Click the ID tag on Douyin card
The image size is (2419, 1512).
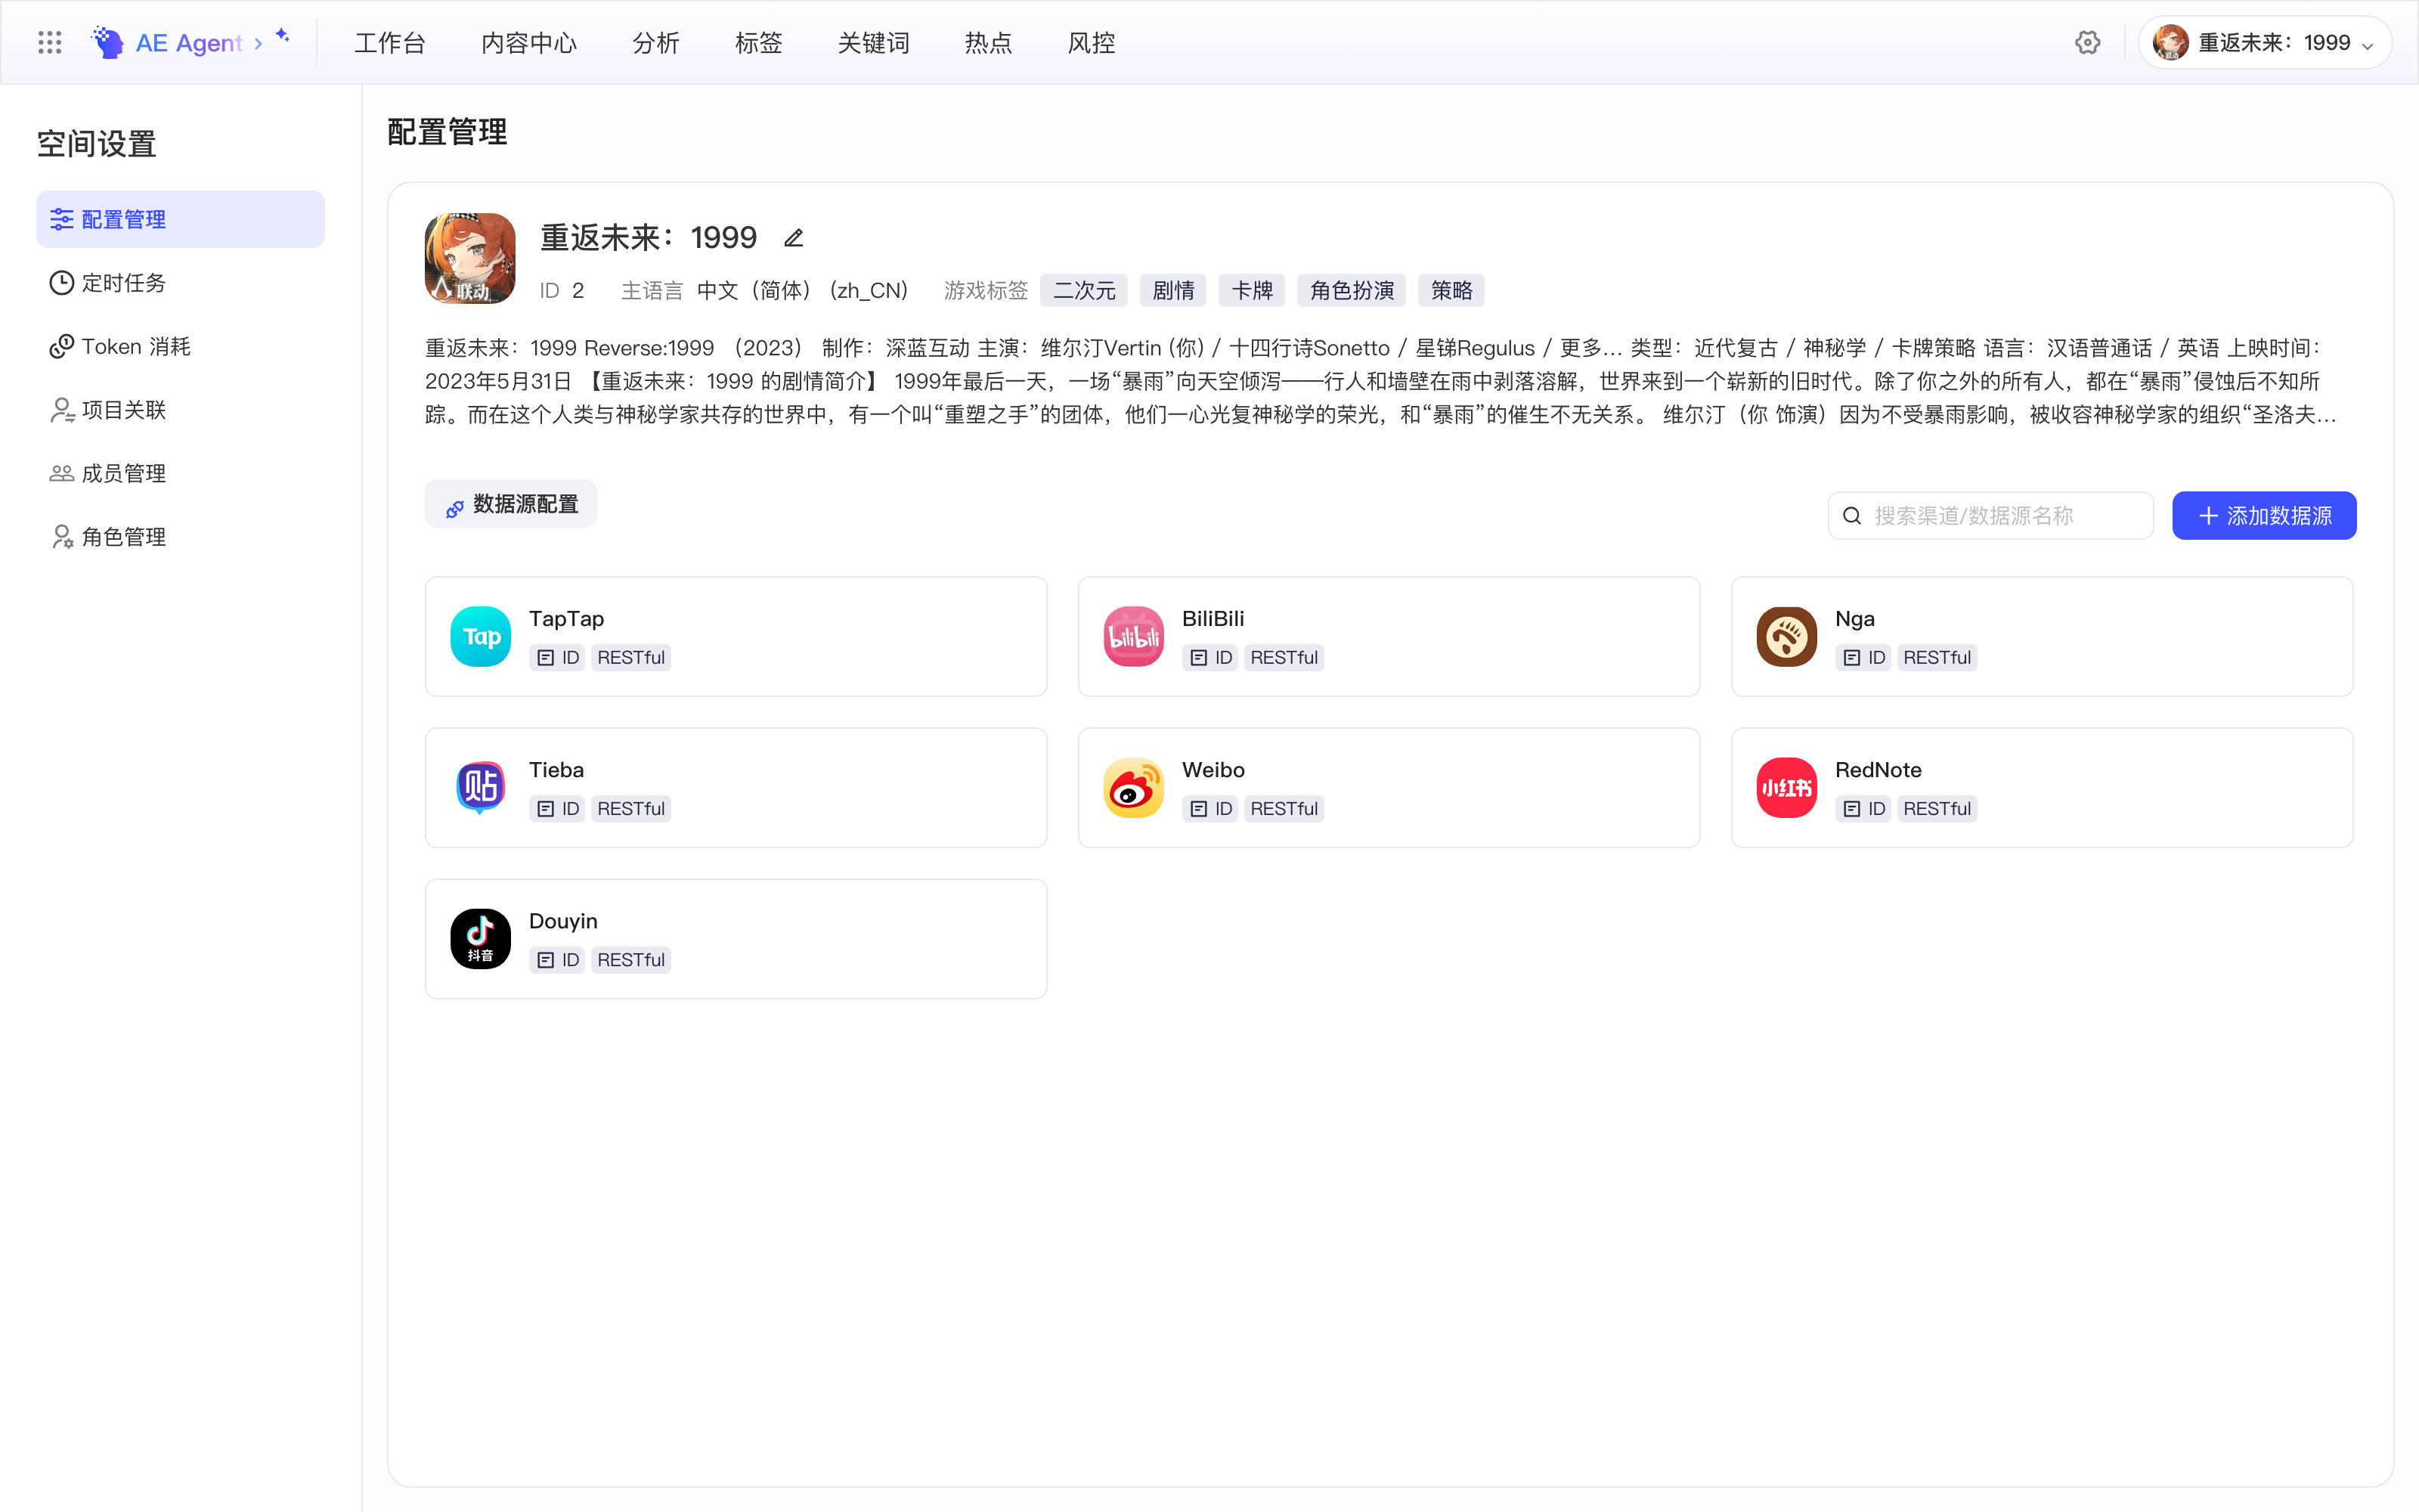coord(558,960)
